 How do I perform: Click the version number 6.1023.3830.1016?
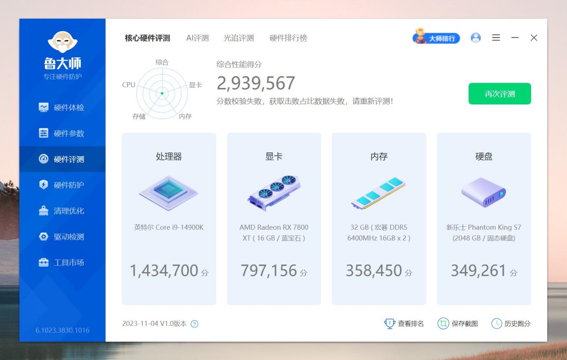pyautogui.click(x=62, y=330)
